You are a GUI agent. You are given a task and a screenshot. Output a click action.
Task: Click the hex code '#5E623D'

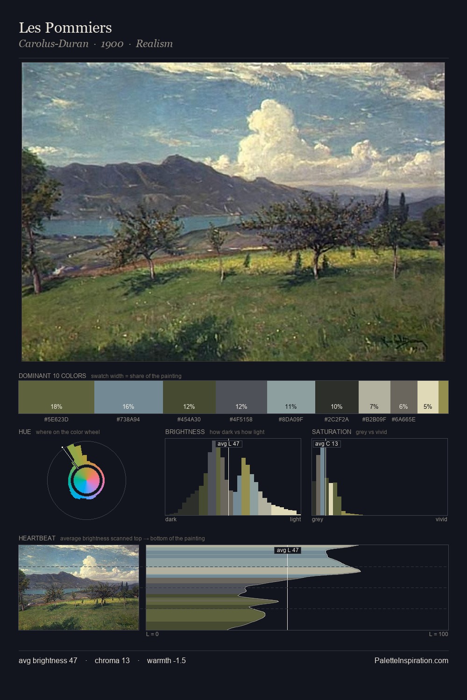point(57,420)
